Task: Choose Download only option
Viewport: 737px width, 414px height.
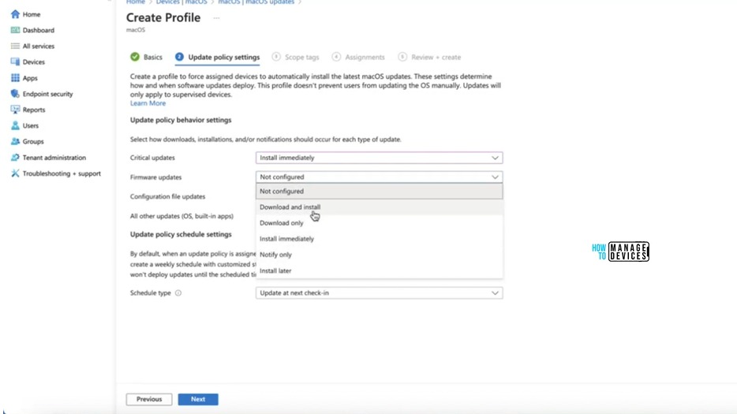Action: point(379,222)
